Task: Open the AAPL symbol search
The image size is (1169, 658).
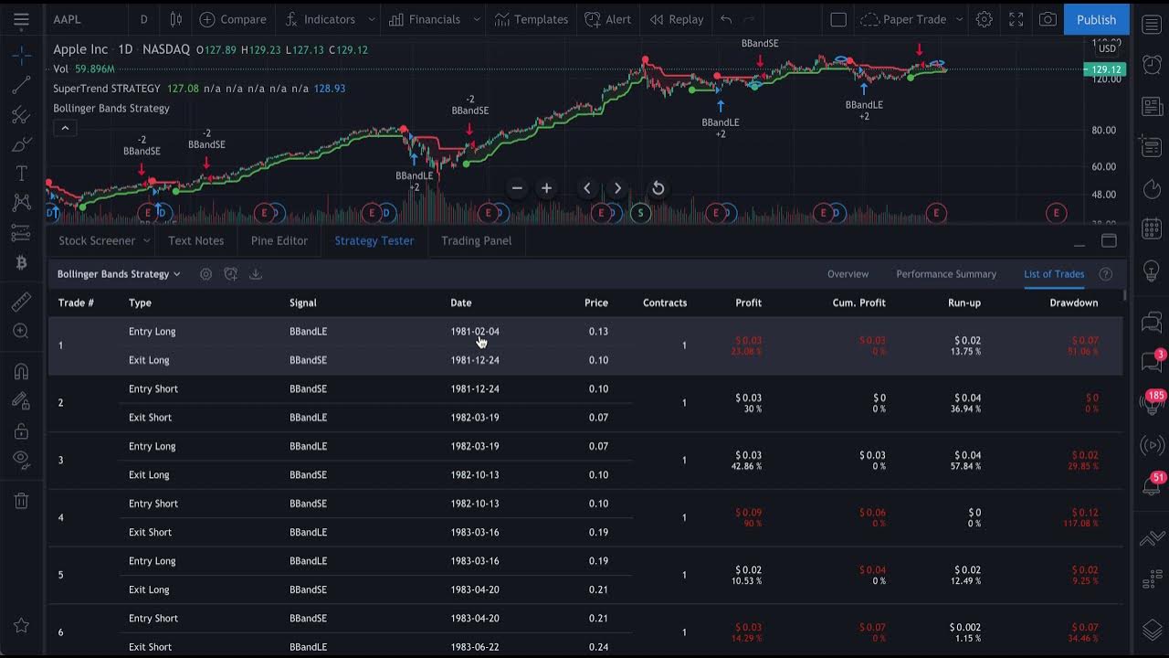Action: [x=67, y=19]
